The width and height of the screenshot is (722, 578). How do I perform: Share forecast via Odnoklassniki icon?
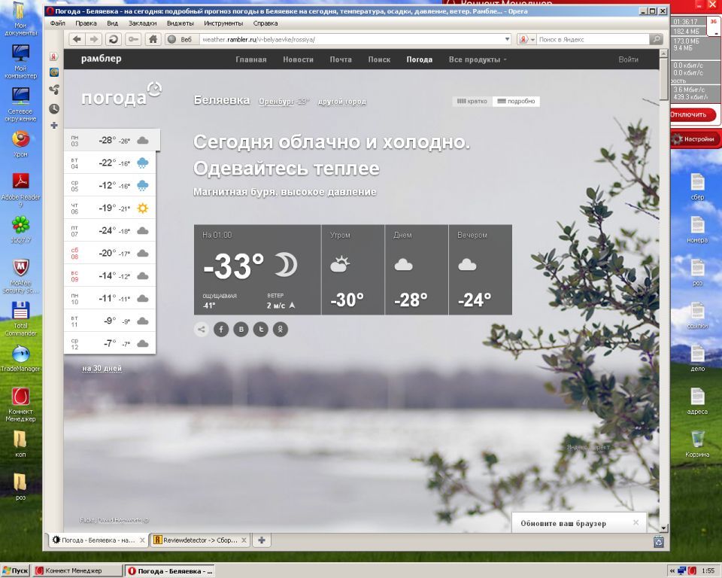(x=280, y=329)
